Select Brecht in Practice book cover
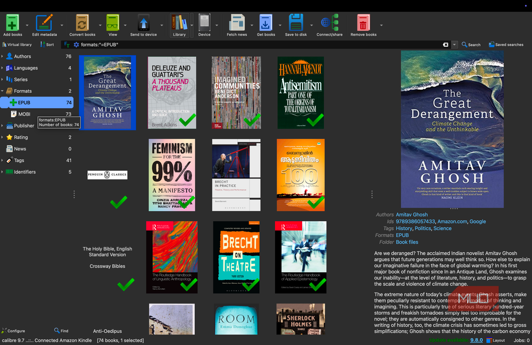The image size is (532, 345). (x=236, y=175)
